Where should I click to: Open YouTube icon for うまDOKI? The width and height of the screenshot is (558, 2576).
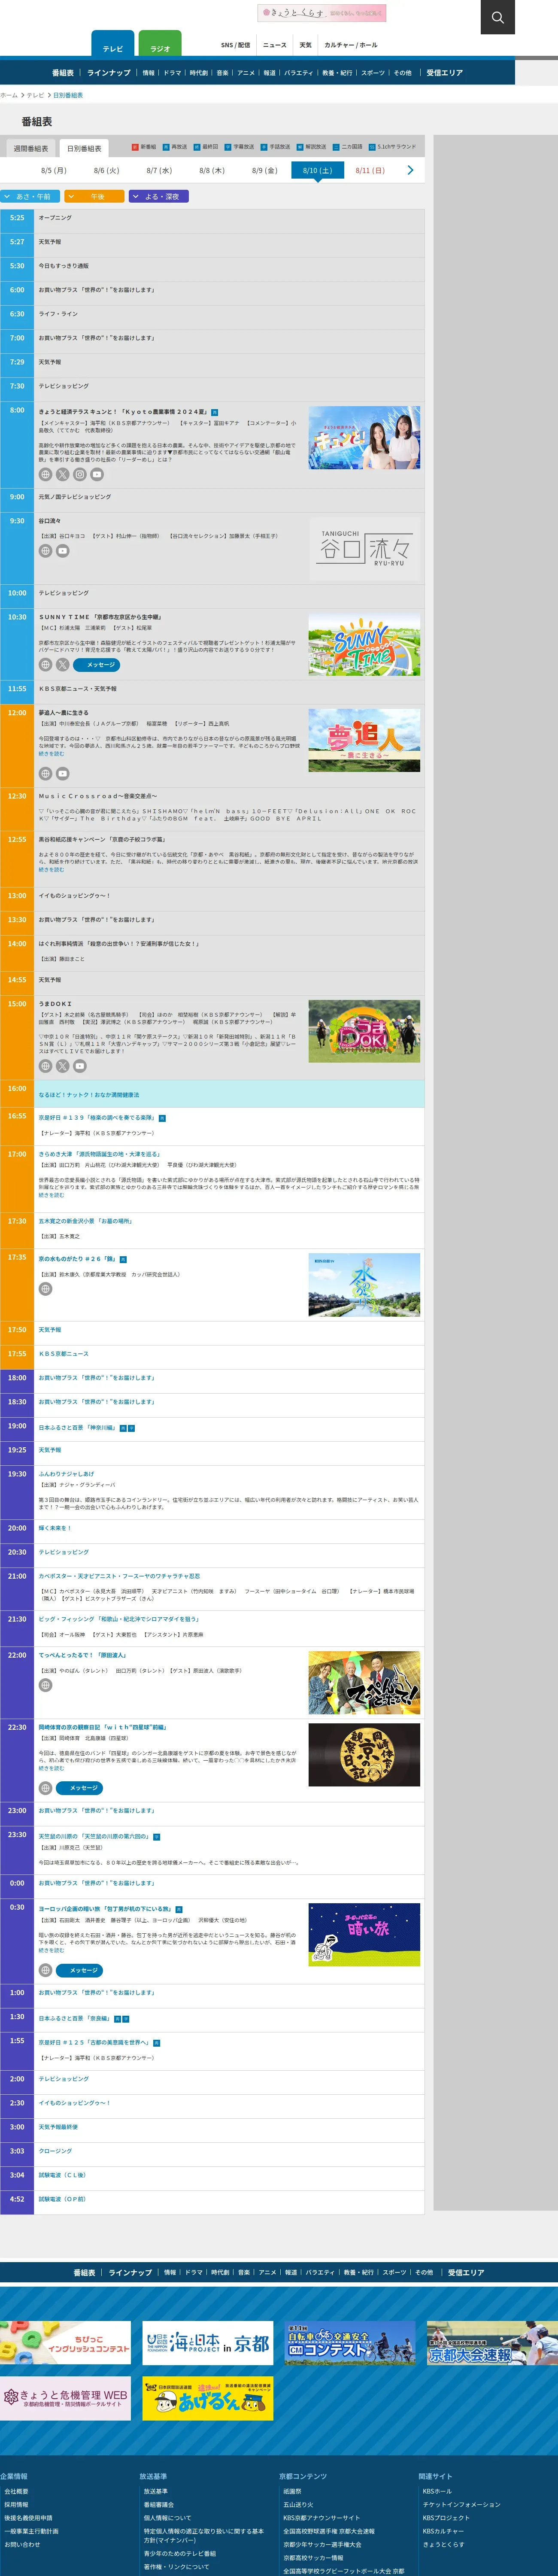(x=79, y=1066)
